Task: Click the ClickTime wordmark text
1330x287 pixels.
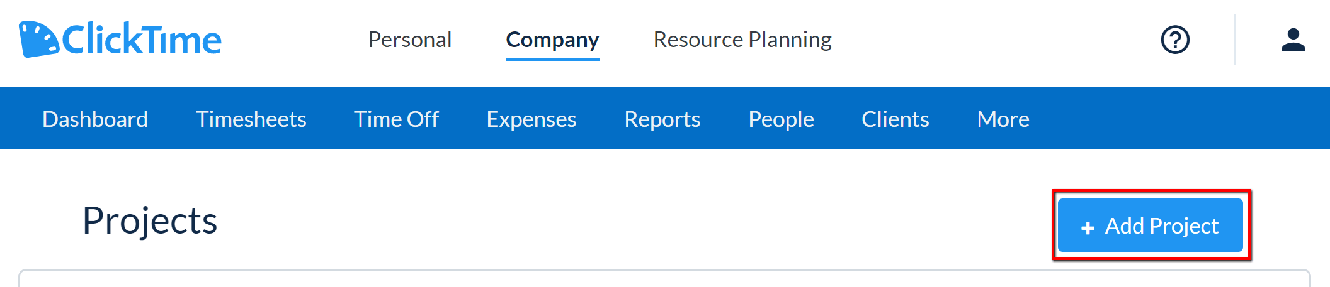Action: (x=142, y=40)
